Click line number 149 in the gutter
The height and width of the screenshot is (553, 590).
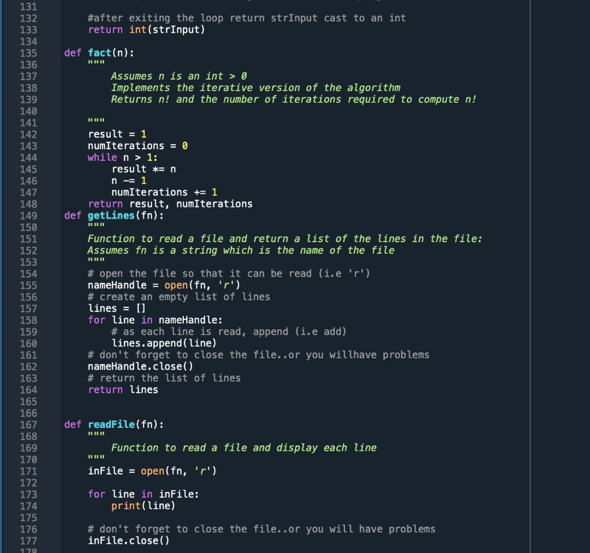click(28, 216)
